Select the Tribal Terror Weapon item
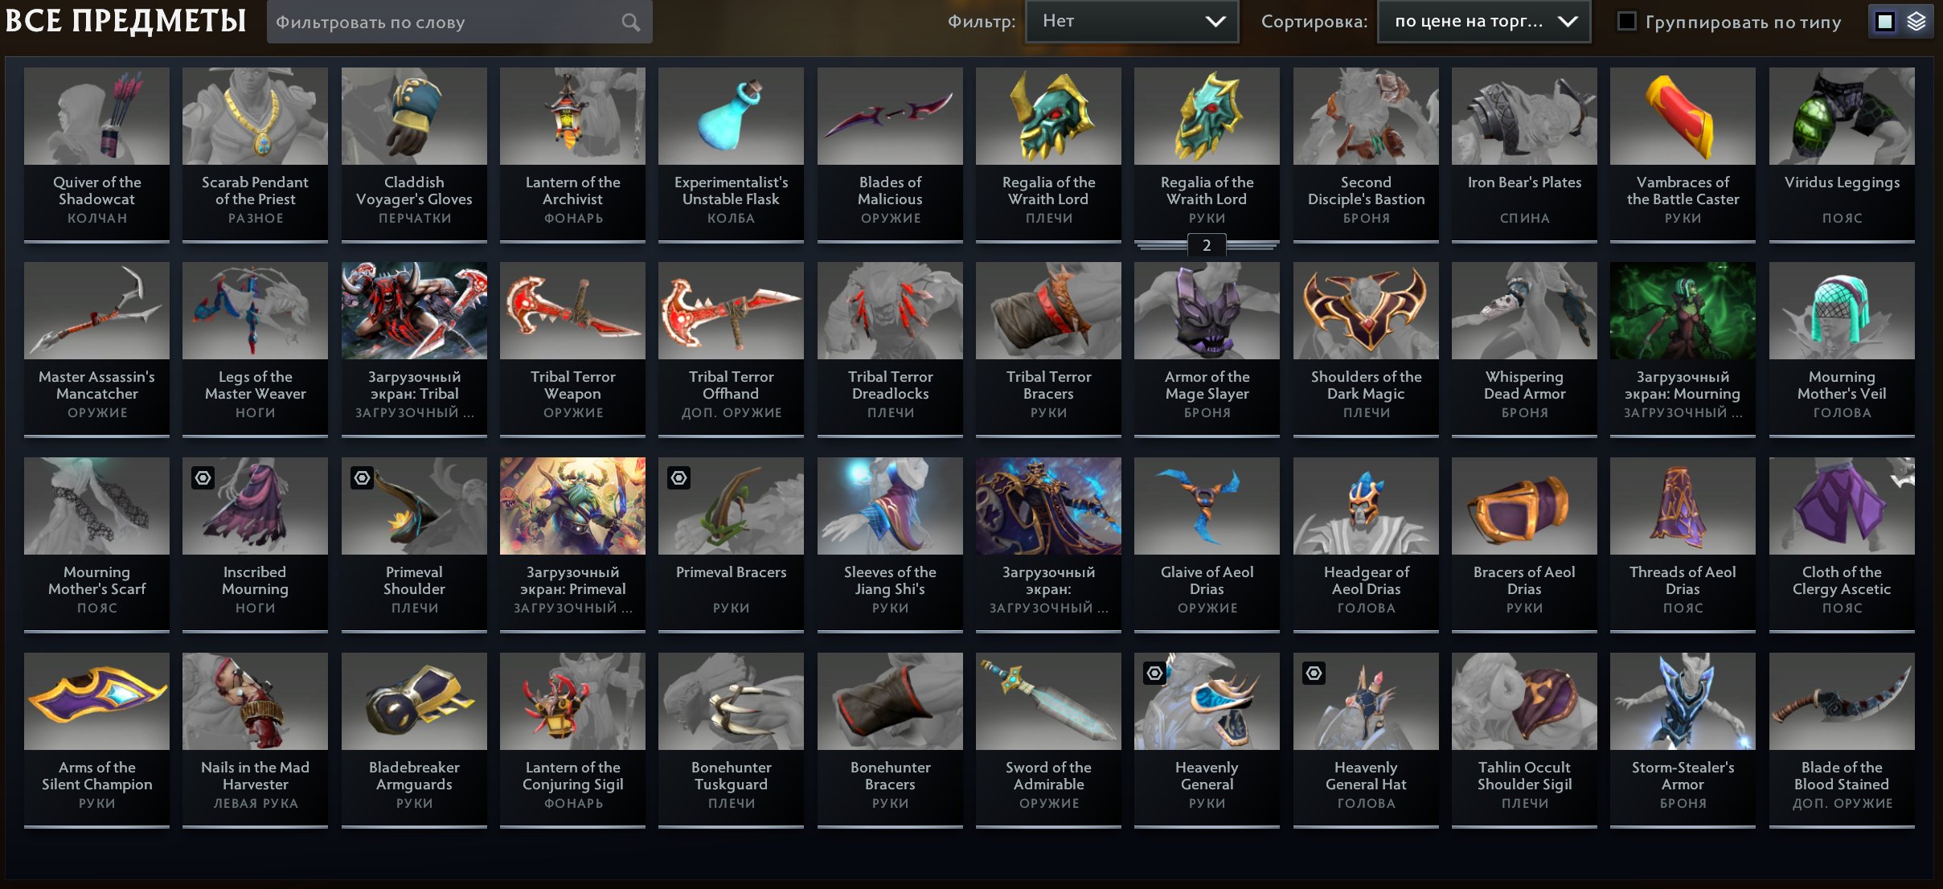This screenshot has width=1943, height=889. (x=572, y=348)
